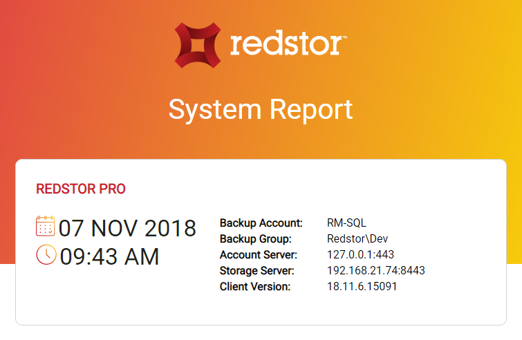The image size is (522, 340).
Task: Click the 18.11.6.15091 version value
Action: point(362,286)
